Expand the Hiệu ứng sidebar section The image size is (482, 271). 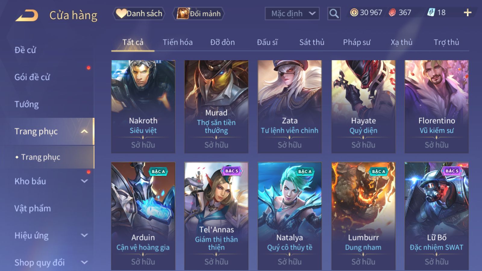click(84, 235)
